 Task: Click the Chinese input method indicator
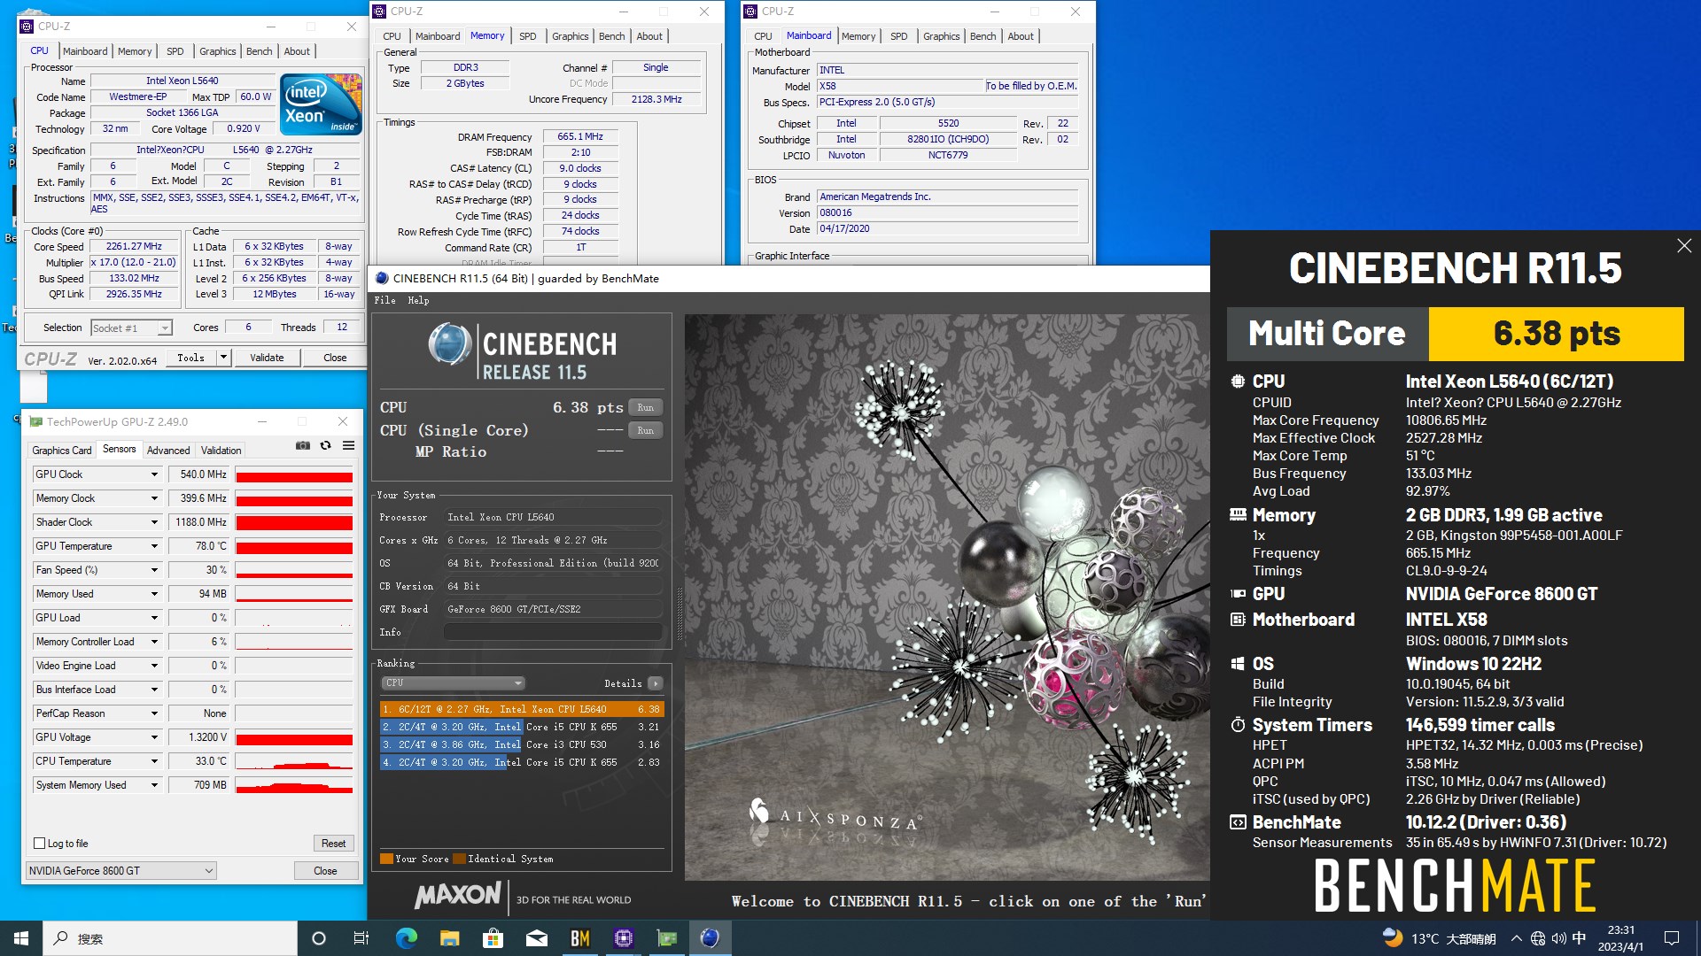click(1579, 938)
